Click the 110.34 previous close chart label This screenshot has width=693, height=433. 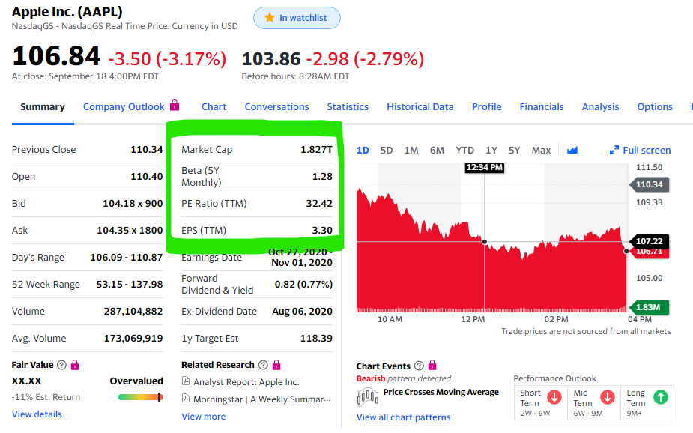pyautogui.click(x=649, y=184)
